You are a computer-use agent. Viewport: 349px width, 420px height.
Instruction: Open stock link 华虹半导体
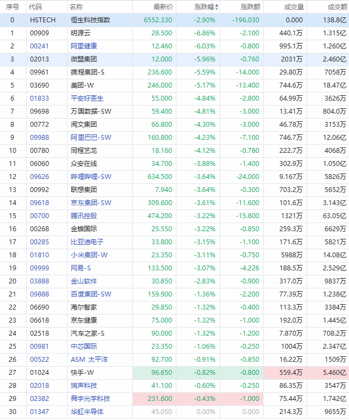coord(87,412)
